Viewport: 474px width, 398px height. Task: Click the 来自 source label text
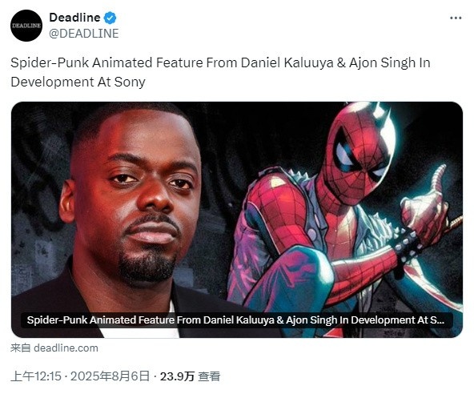21,348
